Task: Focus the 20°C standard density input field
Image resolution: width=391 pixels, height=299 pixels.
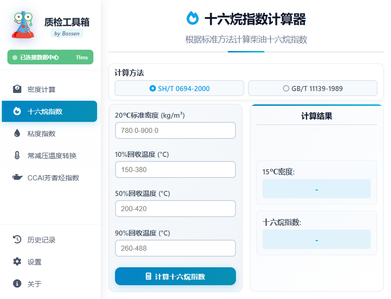Action: (x=175, y=131)
